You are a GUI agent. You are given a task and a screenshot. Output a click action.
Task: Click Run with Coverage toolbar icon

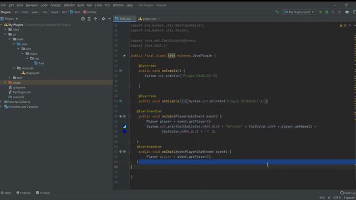point(333,12)
